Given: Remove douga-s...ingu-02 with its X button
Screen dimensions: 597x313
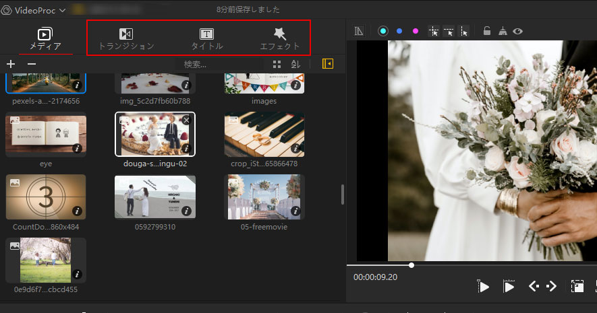Looking at the screenshot, I should coord(186,120).
